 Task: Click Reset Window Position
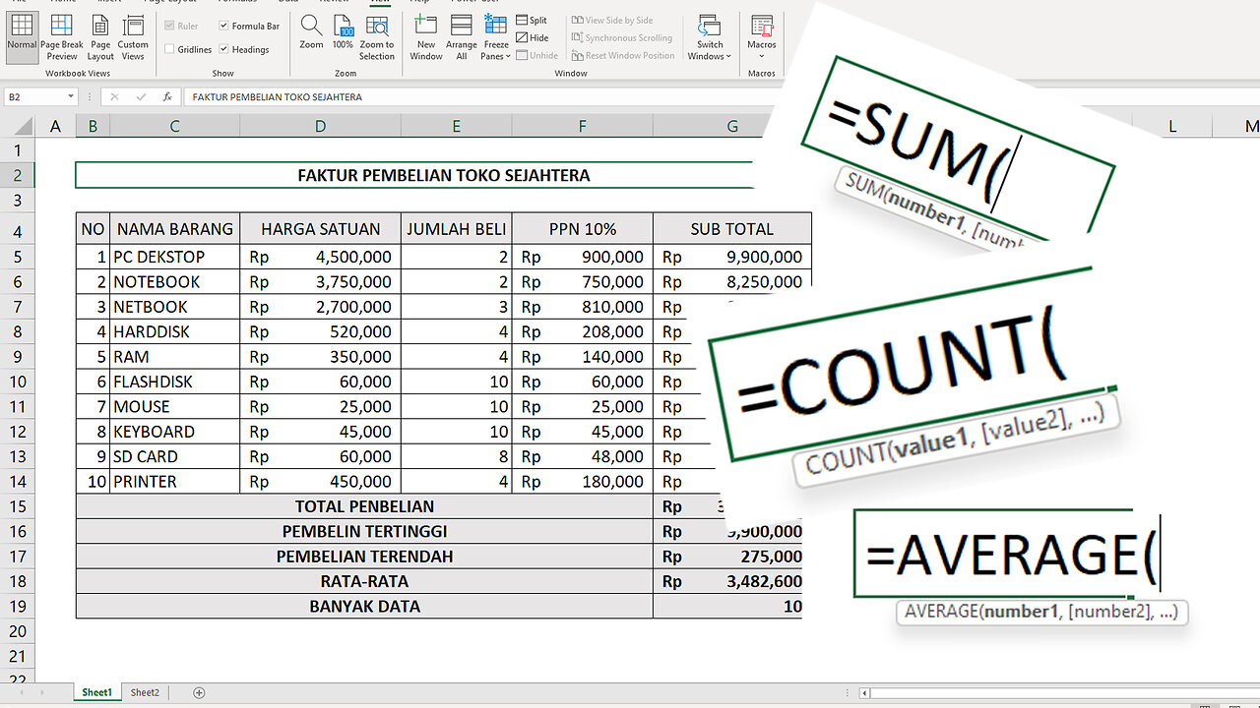tap(624, 56)
